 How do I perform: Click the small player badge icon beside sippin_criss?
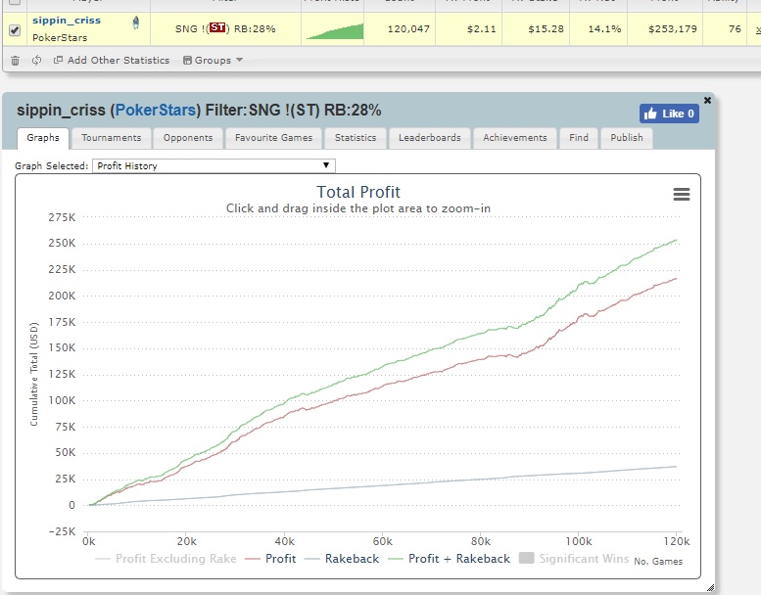click(x=136, y=23)
